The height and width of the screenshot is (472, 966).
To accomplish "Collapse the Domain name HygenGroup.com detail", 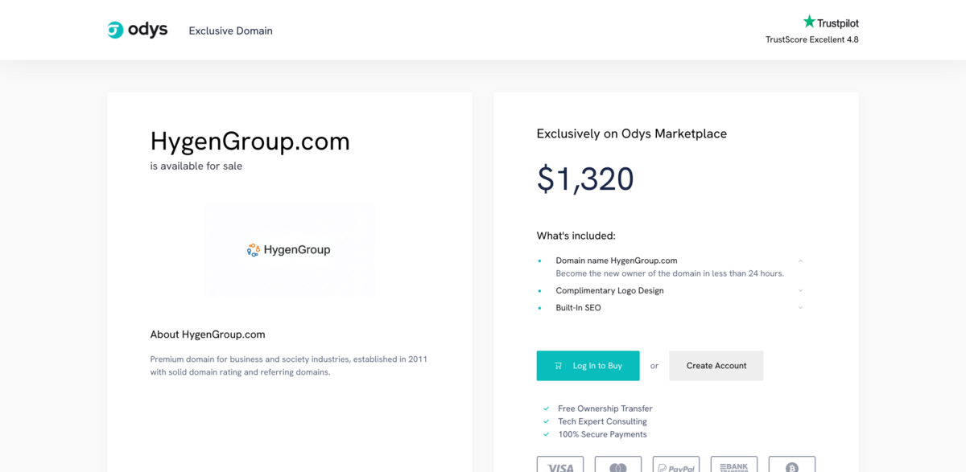I will (800, 260).
